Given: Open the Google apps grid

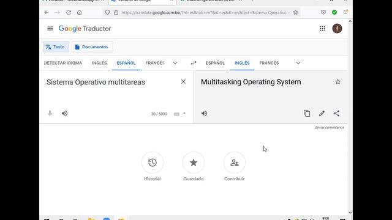Looking at the screenshot, I should (x=322, y=29).
